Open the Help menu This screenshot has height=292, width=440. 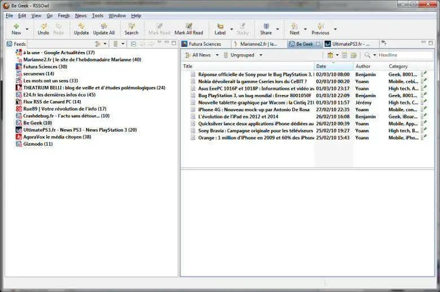coord(136,15)
